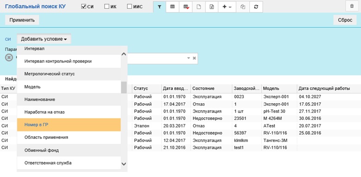This screenshot has height=177, width=361.
Task: Select Область применения option
Action: (69, 137)
